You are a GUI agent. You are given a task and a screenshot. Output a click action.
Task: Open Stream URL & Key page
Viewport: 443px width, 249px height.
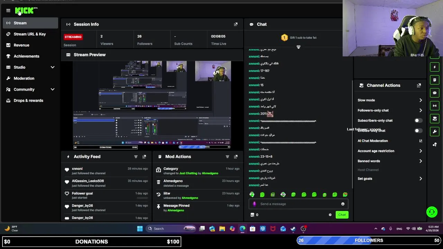30,34
